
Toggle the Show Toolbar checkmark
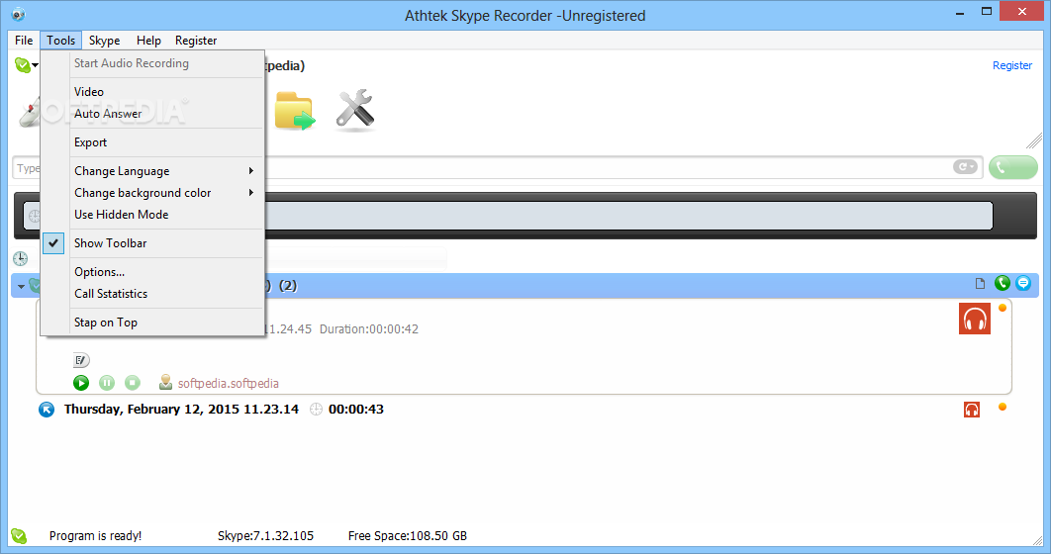coord(152,243)
